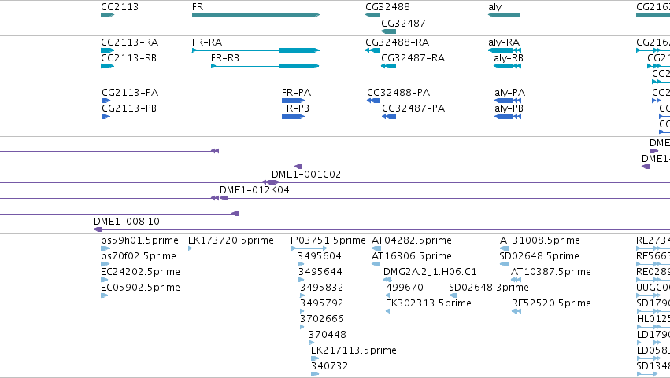Select the aly-RB transcript
This screenshot has width=670, height=378.
[x=507, y=66]
